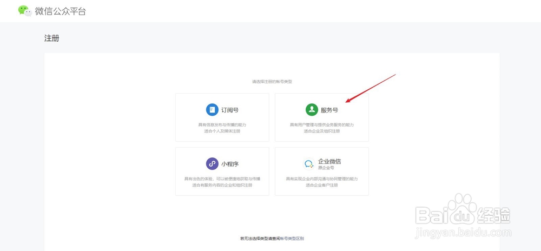
Task: Click the 请选择注册的帐号类型 prompt text
Action: (272, 82)
